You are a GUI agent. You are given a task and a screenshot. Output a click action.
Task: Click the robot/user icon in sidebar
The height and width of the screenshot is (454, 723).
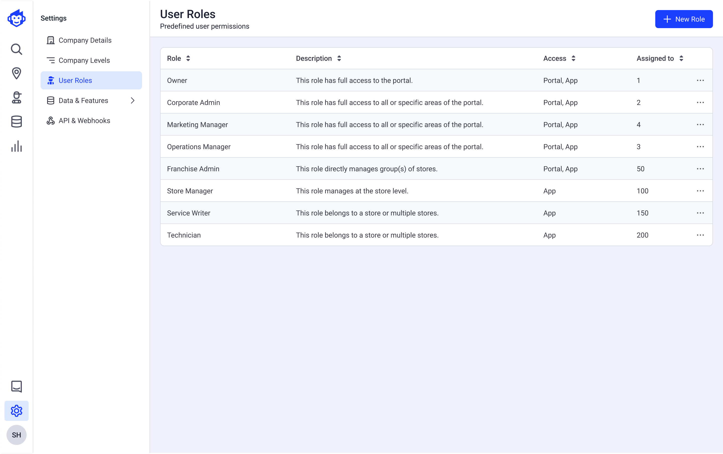[x=17, y=98]
